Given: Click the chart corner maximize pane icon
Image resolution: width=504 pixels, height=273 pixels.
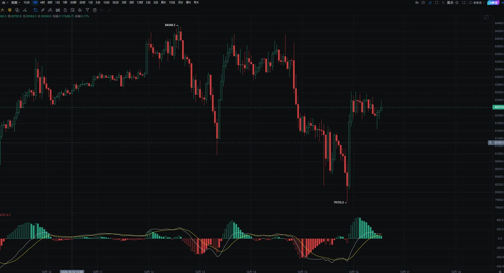Looking at the screenshot, I should pos(486,17).
